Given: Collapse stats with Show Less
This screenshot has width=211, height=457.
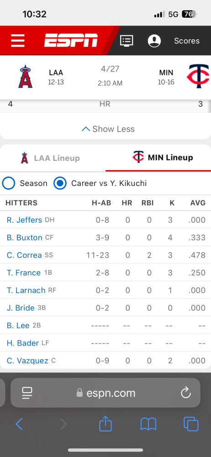Looking at the screenshot, I should click(108, 129).
